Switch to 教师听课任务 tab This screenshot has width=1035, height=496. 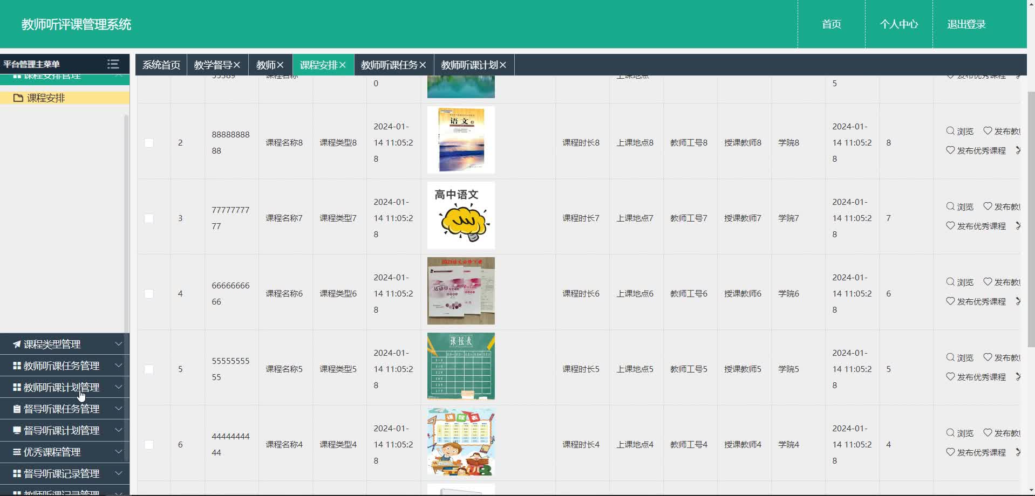coord(389,65)
